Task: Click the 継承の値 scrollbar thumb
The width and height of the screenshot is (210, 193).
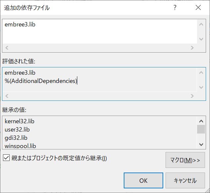Action: [x=201, y=129]
